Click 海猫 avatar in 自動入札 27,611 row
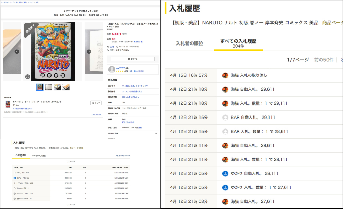 click(x=225, y=201)
